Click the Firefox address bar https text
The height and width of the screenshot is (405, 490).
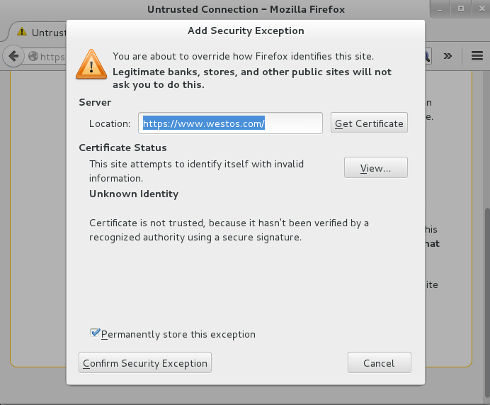(52, 57)
